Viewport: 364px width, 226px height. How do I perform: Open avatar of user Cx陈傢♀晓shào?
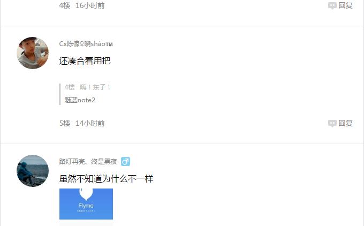(x=33, y=53)
